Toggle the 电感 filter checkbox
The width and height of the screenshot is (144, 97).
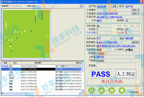tap(116, 26)
